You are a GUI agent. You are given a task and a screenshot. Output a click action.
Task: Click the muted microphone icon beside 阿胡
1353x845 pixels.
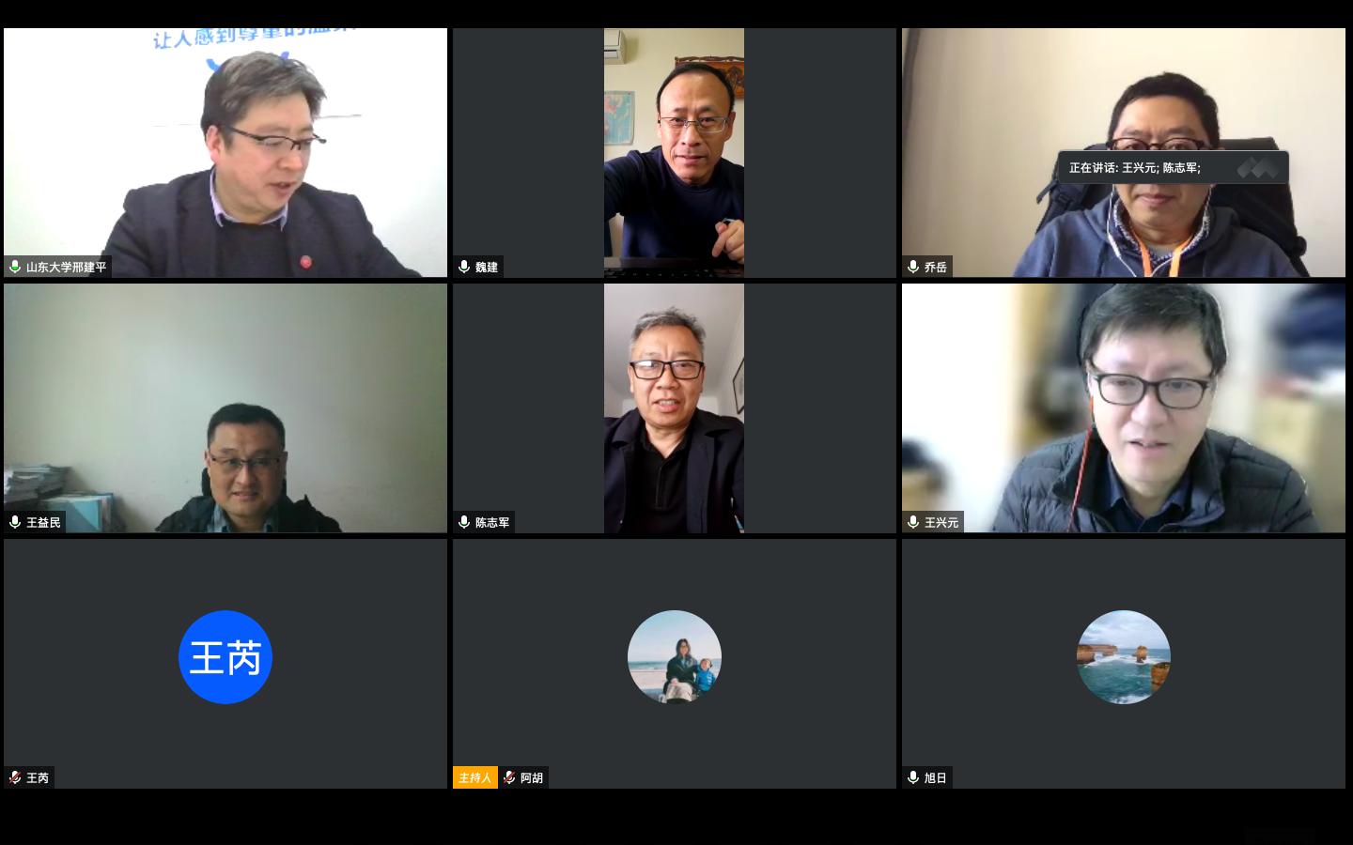point(509,777)
